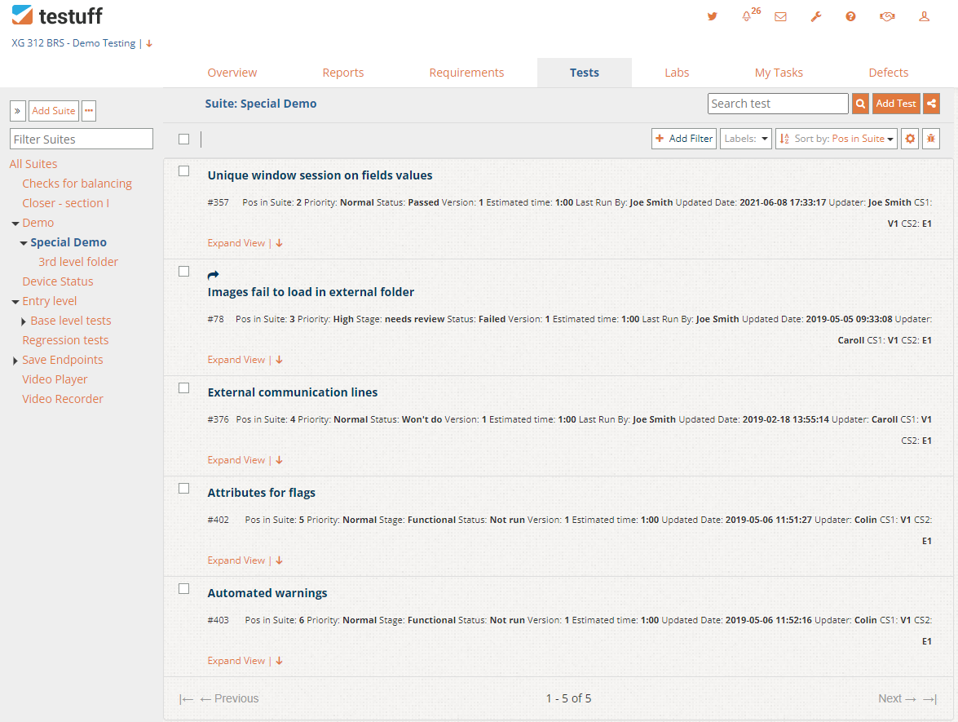This screenshot has height=722, width=958.
Task: Open XG 312 BRS - Demo Testing project link
Action: (x=73, y=43)
